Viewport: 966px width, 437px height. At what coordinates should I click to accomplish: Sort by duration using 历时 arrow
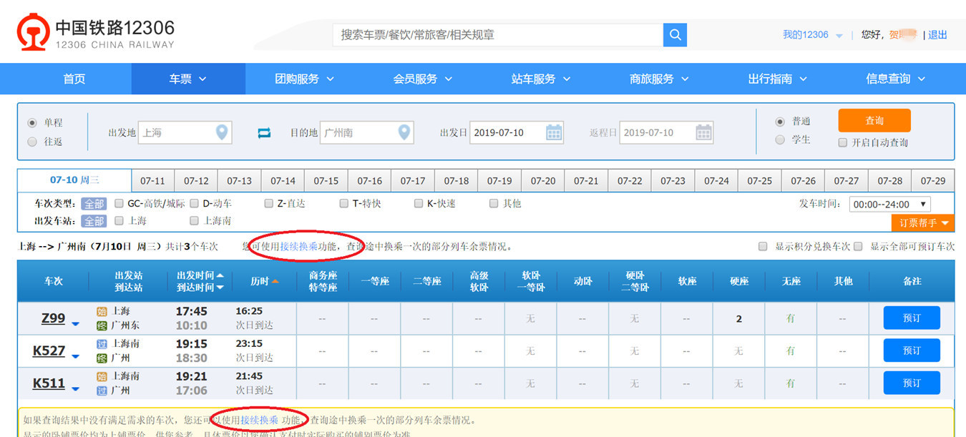275,282
